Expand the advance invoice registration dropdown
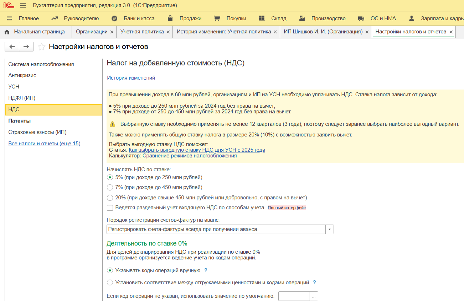Image resolution: width=464 pixels, height=301 pixels. click(x=330, y=230)
